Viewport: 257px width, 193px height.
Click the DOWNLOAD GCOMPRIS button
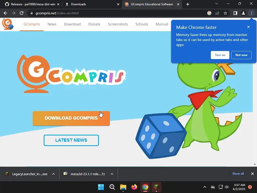(x=71, y=118)
